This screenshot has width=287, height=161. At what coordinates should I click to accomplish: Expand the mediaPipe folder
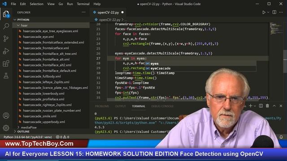click(29, 127)
